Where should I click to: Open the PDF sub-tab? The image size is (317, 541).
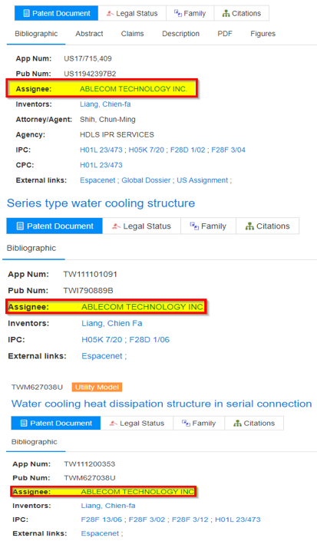click(225, 34)
